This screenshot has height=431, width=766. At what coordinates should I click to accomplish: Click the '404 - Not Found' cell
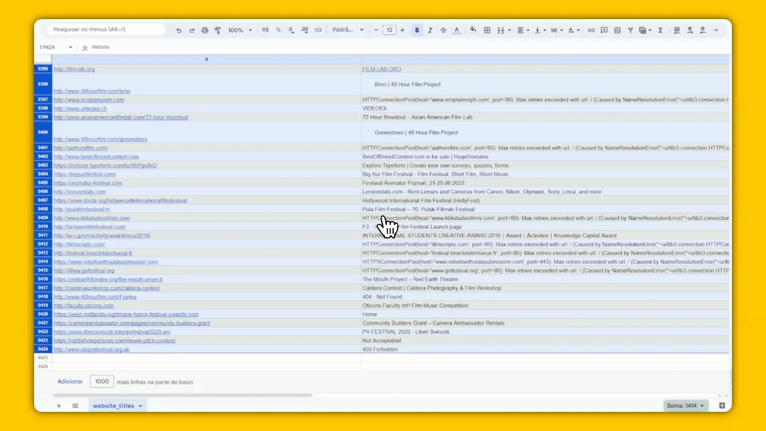coord(545,297)
